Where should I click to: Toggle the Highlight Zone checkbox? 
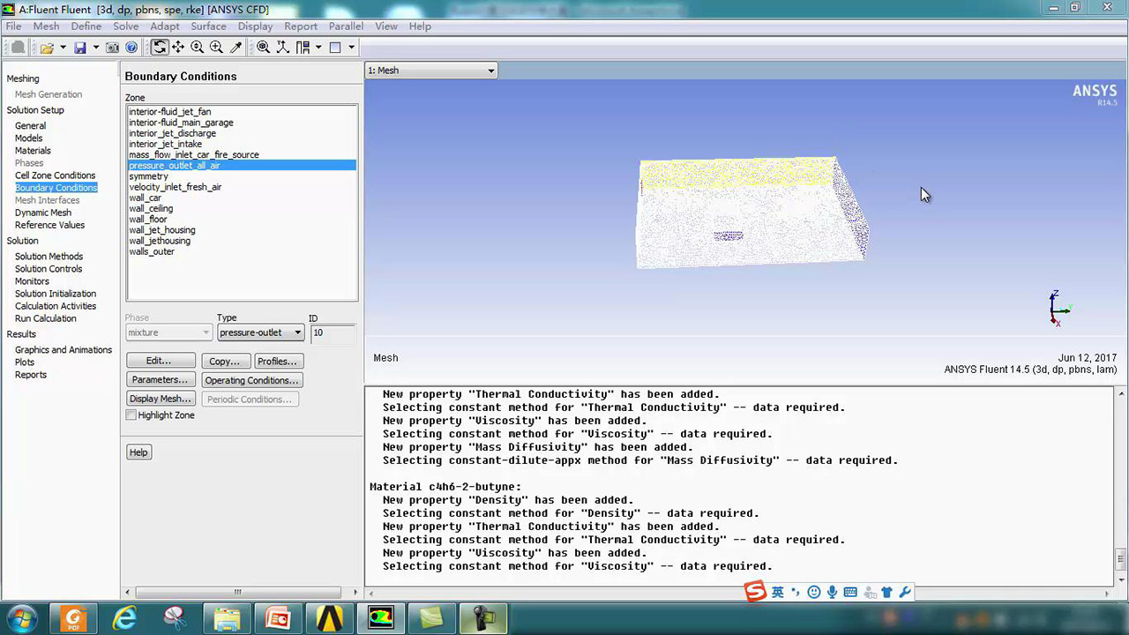[131, 415]
